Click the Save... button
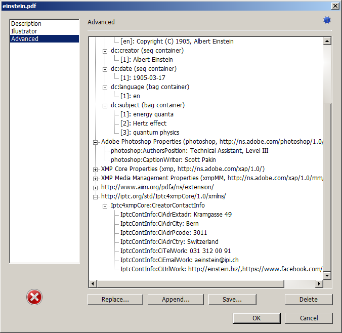The width and height of the screenshot is (342, 333). point(232,300)
